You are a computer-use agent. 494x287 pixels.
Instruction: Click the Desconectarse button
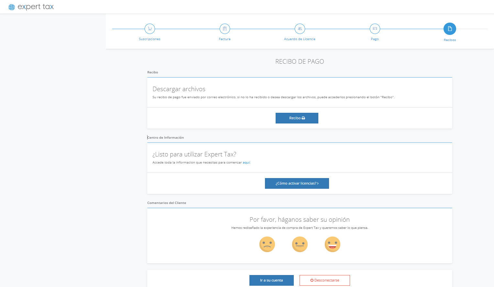(x=324, y=280)
